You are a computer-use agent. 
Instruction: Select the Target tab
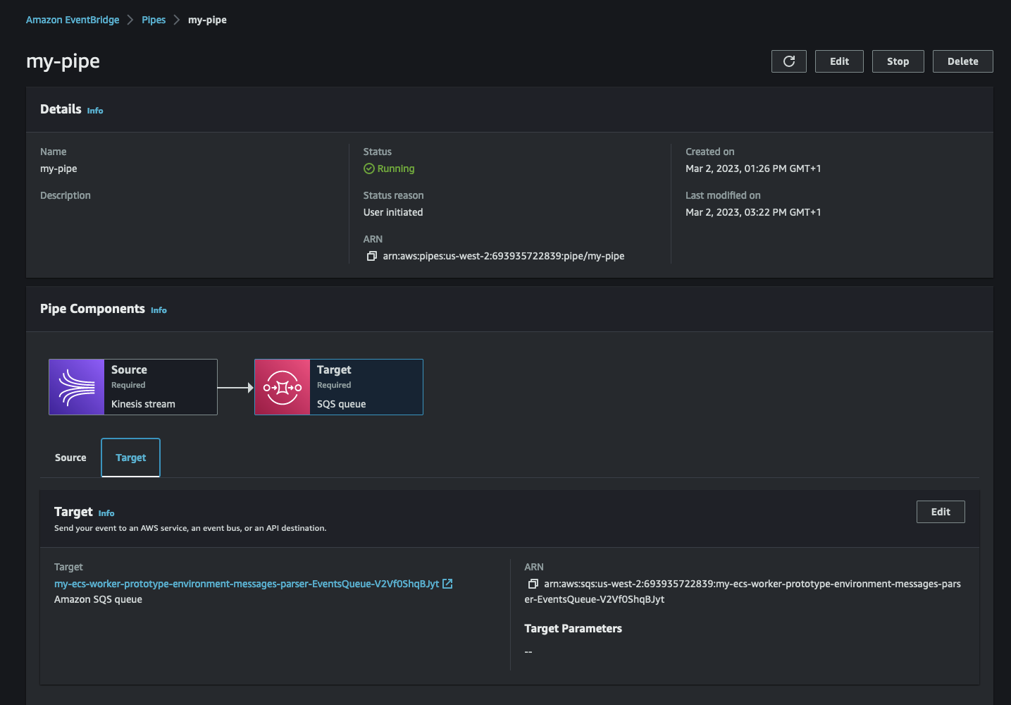[131, 458]
